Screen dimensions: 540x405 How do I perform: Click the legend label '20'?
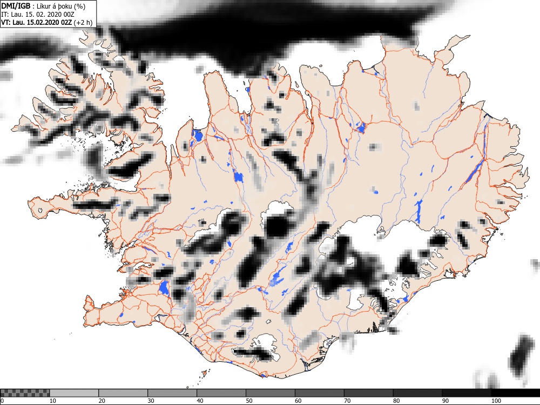[102, 401]
